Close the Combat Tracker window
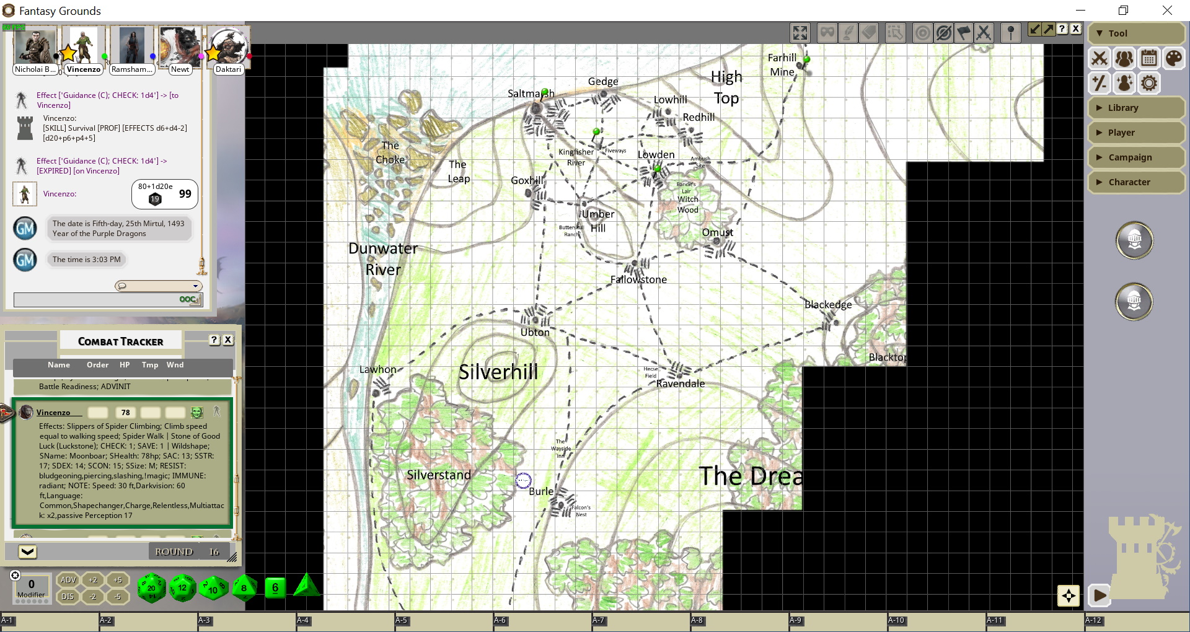The width and height of the screenshot is (1190, 632). tap(228, 340)
